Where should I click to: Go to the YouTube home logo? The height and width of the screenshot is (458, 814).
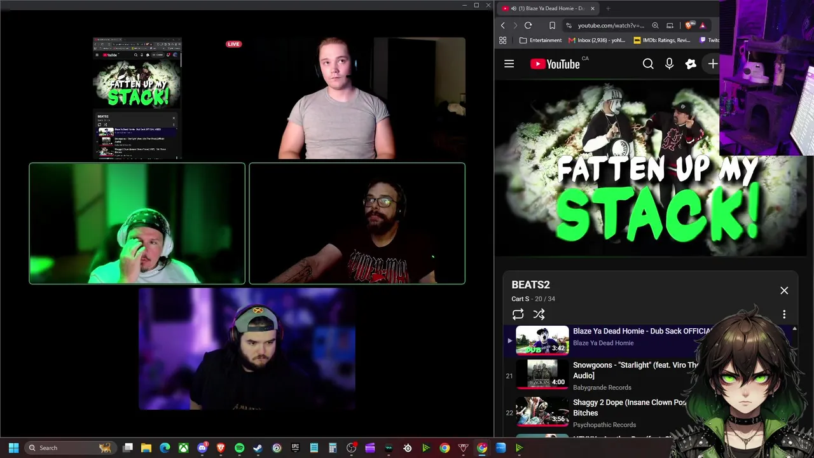555,64
